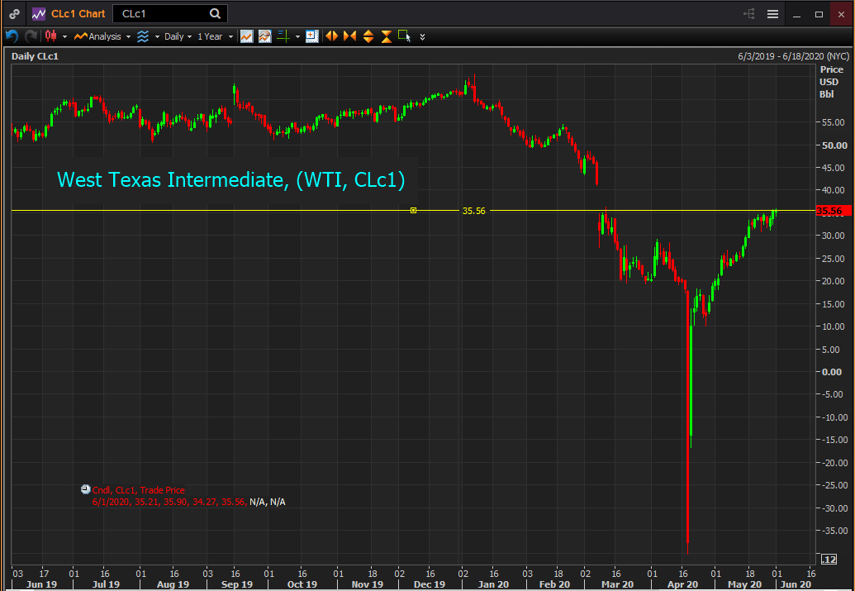Click the yellow handle on the 35.56 line

pos(413,210)
